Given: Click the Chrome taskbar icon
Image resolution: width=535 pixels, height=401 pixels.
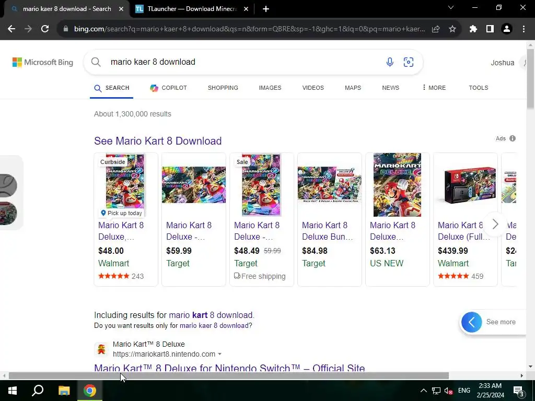Looking at the screenshot, I should [90, 391].
